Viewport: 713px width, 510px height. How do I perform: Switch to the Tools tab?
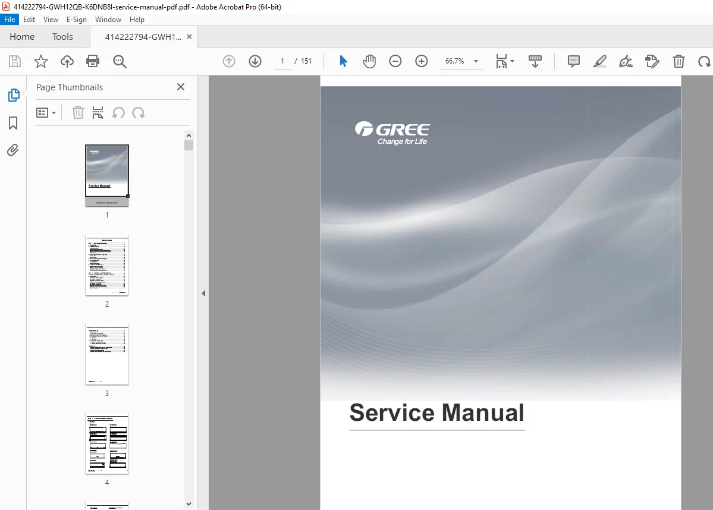(x=62, y=36)
